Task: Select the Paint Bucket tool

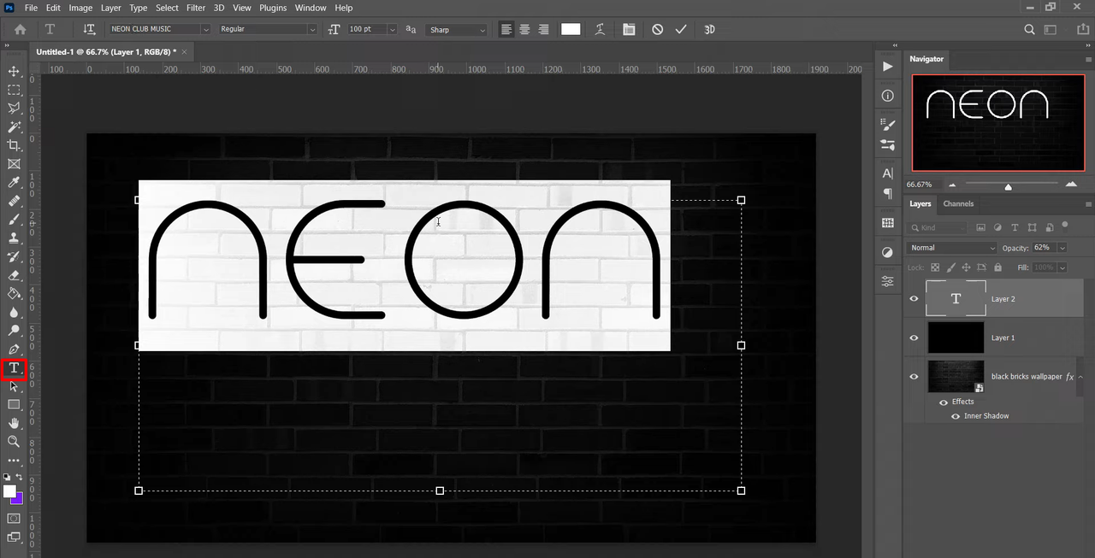Action: click(14, 294)
